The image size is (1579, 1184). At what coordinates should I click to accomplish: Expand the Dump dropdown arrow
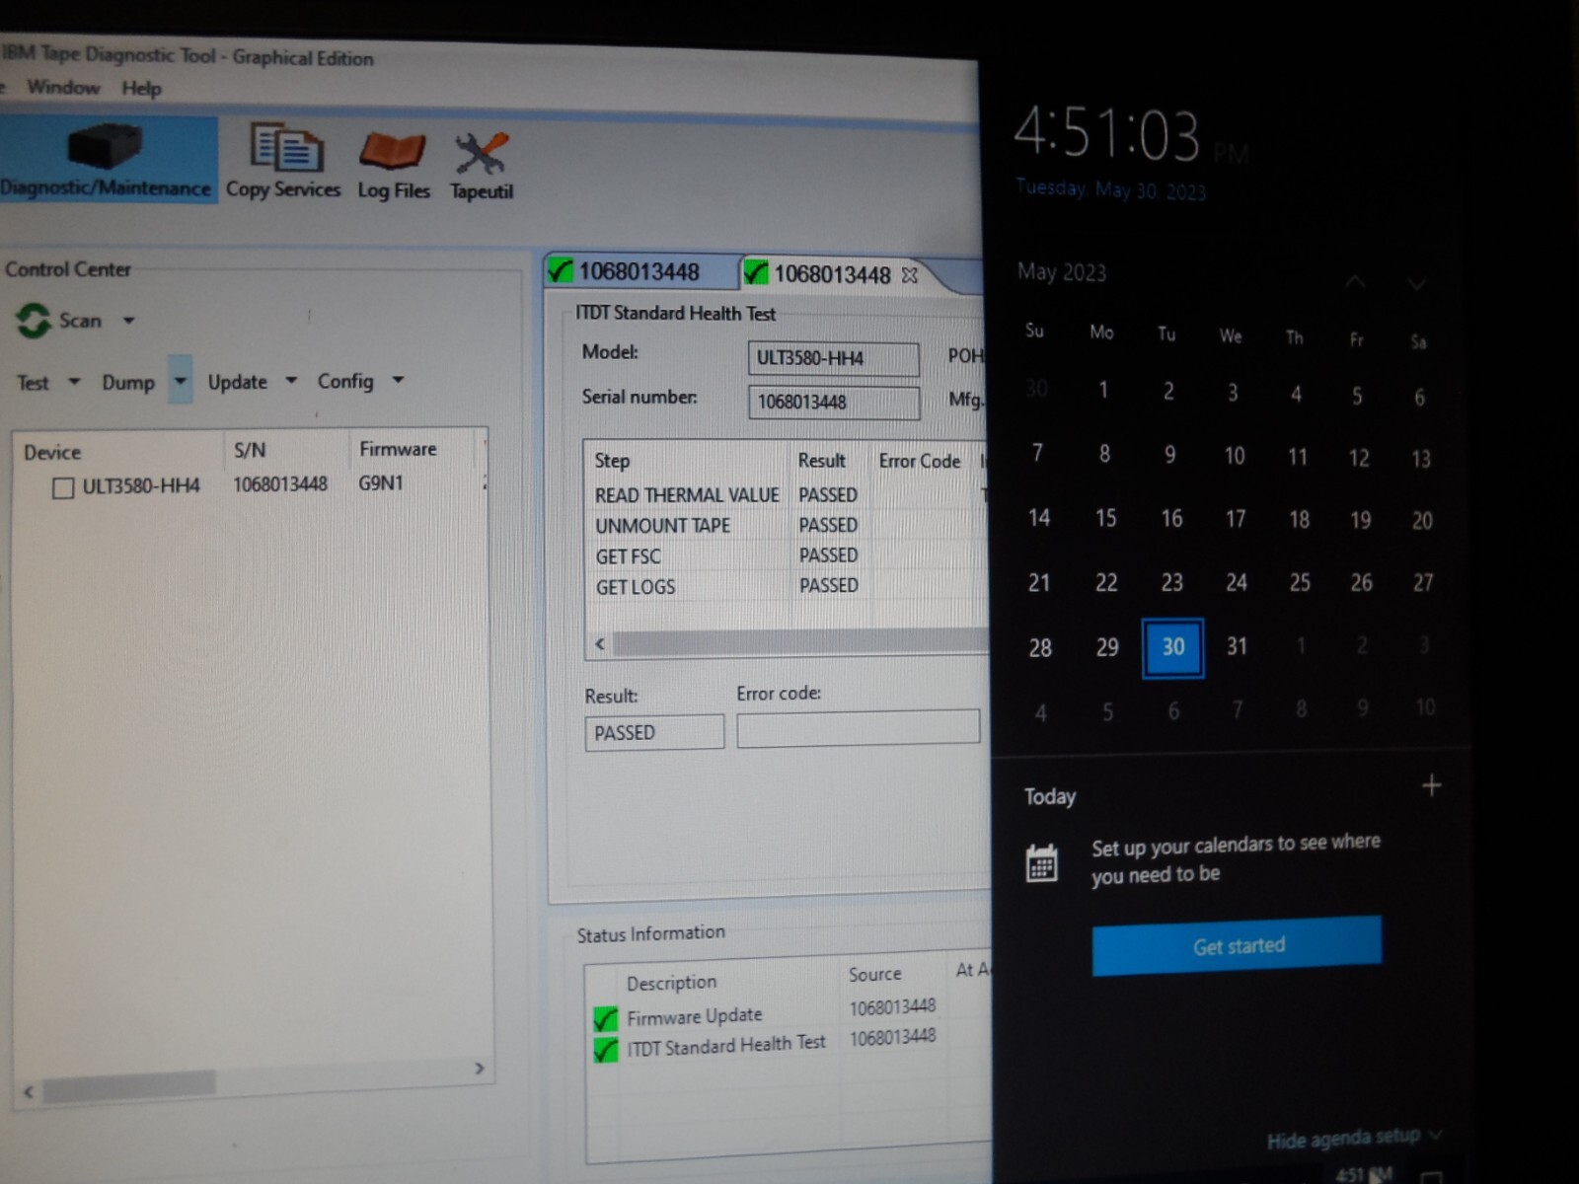180,381
